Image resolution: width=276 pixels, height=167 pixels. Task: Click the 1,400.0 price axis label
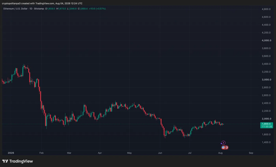click(266, 142)
